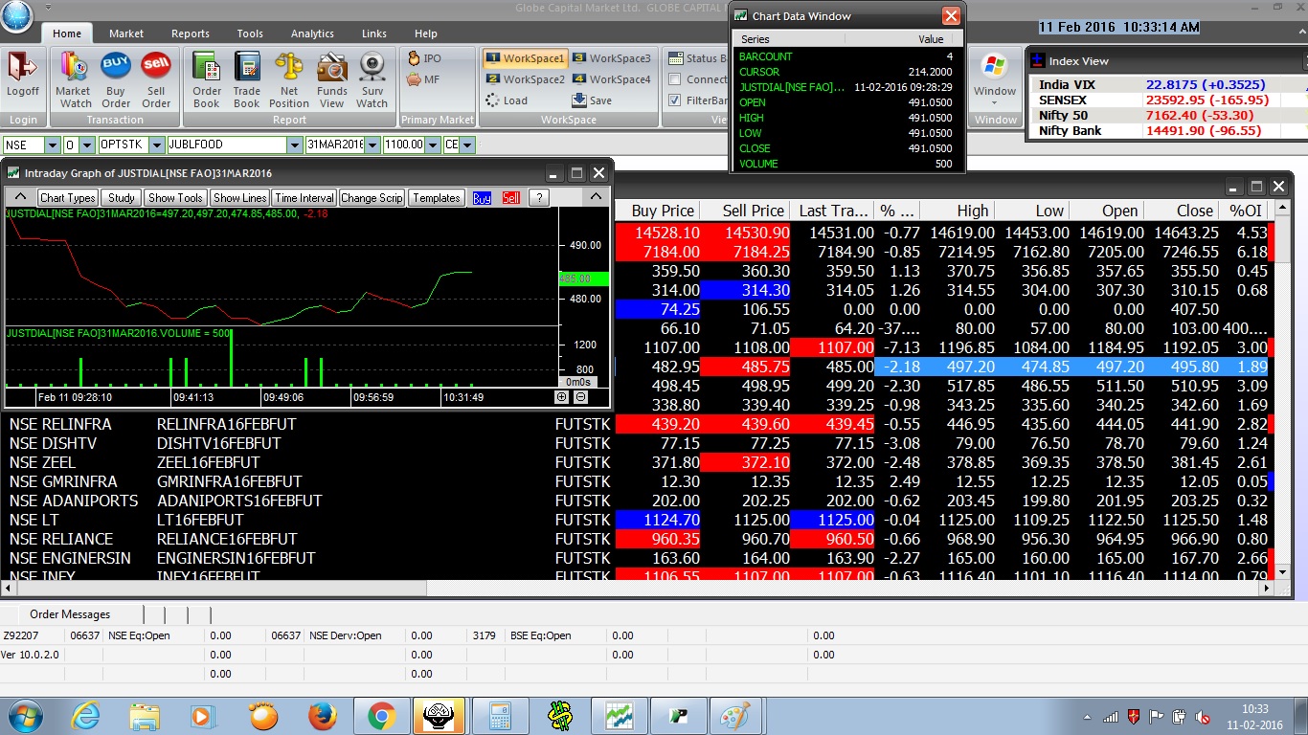Click the IPO item in Primary Market

tap(424, 58)
